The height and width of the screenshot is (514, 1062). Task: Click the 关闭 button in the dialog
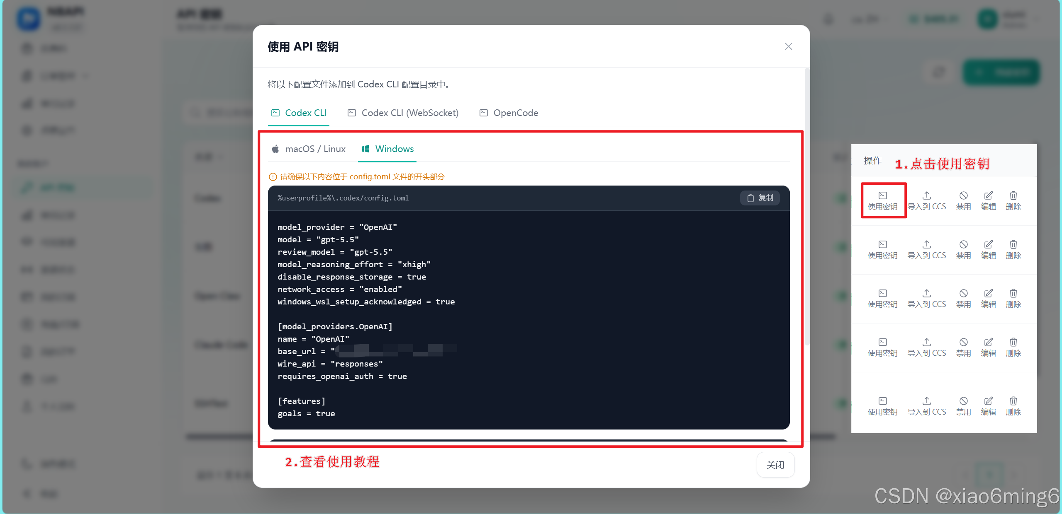[775, 465]
